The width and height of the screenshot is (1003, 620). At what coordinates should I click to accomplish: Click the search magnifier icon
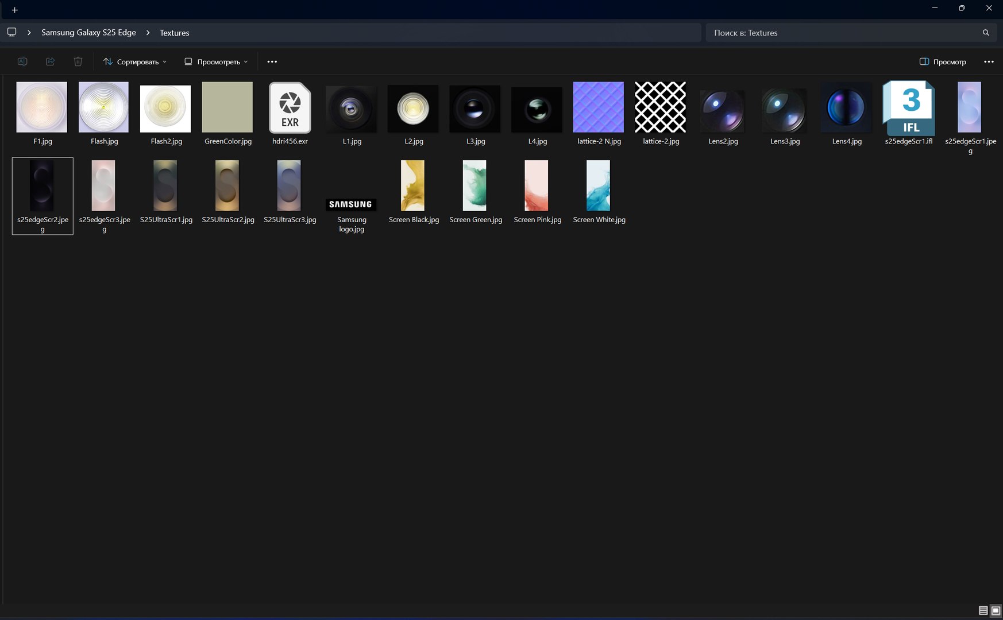pyautogui.click(x=986, y=33)
